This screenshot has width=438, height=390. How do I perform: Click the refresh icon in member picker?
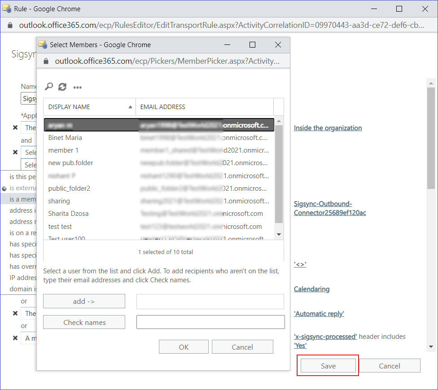[62, 87]
